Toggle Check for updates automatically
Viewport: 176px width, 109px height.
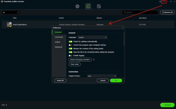[70, 41]
